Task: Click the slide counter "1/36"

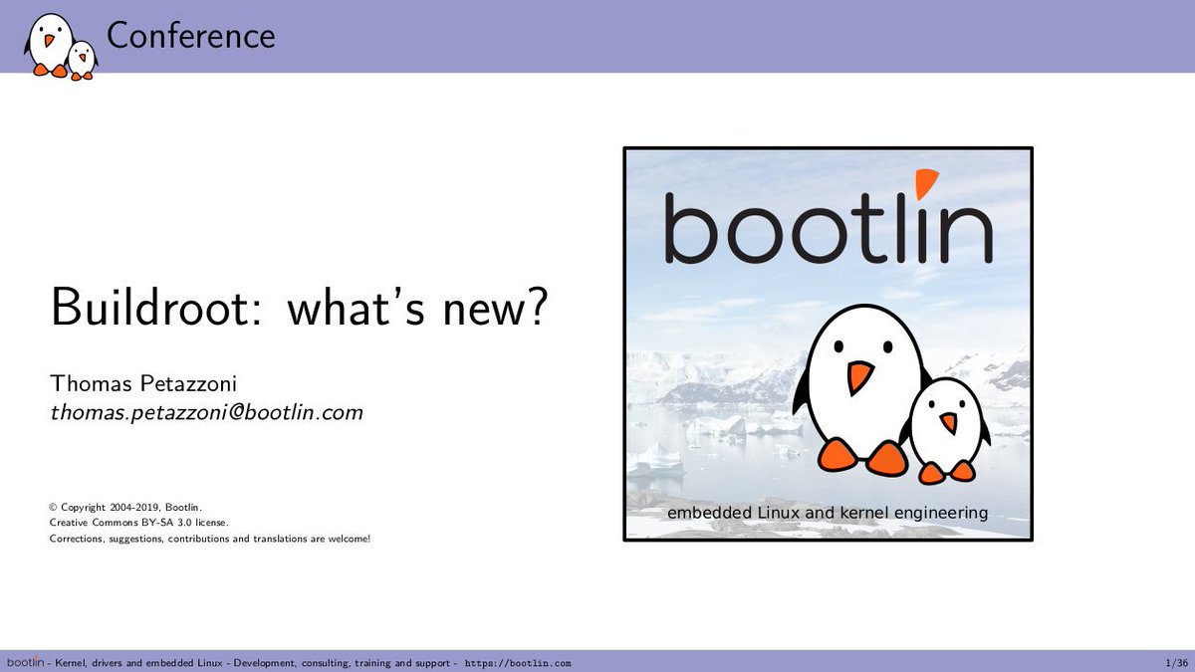Action: (1175, 663)
